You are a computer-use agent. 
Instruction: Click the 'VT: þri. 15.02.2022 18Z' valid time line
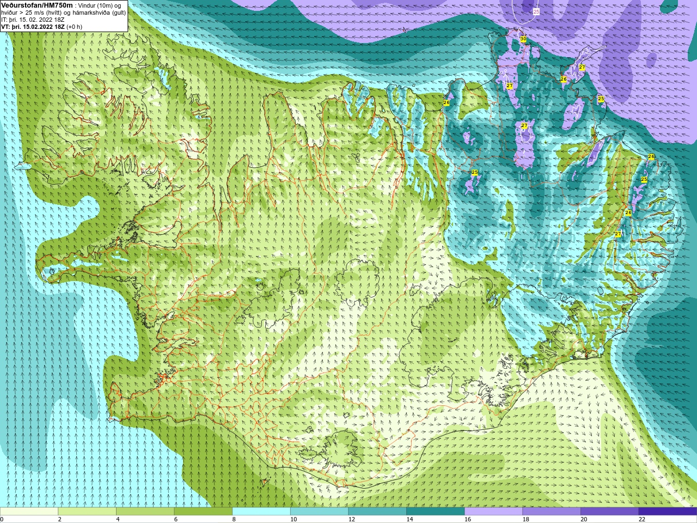tap(33, 27)
